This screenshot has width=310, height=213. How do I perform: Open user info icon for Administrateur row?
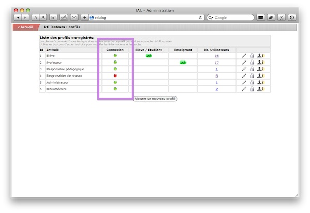point(261,82)
